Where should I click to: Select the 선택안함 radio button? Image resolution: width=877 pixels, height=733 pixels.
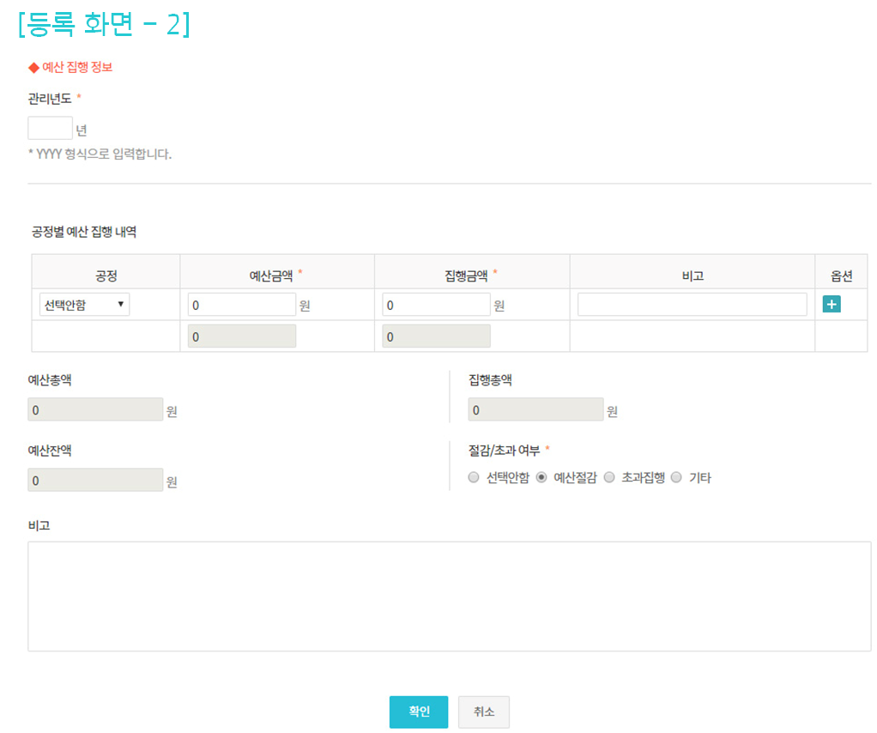(474, 478)
